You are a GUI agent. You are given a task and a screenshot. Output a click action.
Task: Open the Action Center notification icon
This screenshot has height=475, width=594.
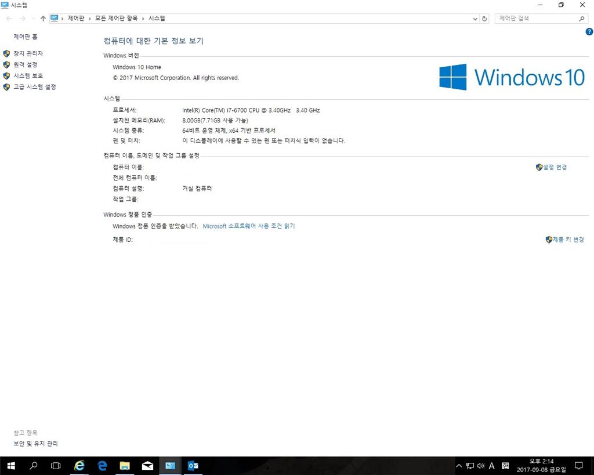coord(578,466)
